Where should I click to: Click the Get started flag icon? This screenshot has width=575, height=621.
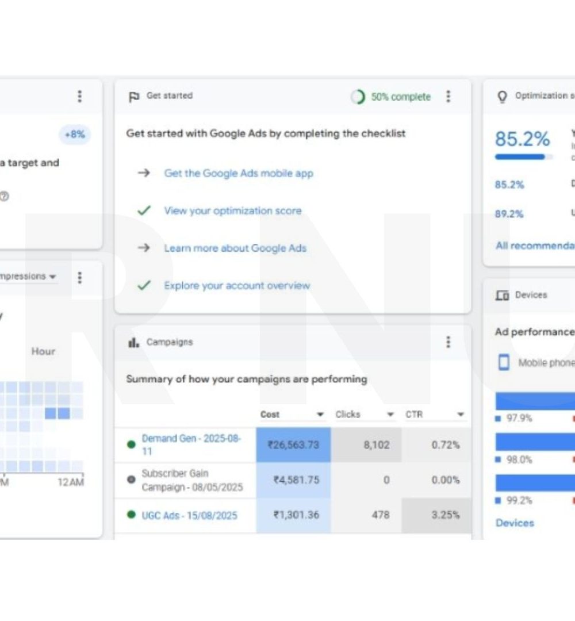tap(134, 97)
